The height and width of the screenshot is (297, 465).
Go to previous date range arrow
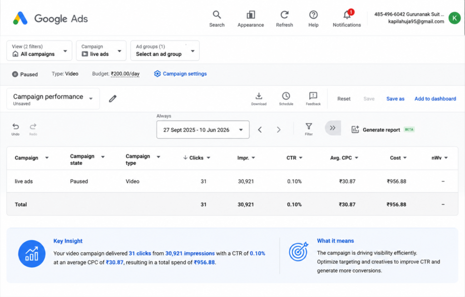pos(260,130)
